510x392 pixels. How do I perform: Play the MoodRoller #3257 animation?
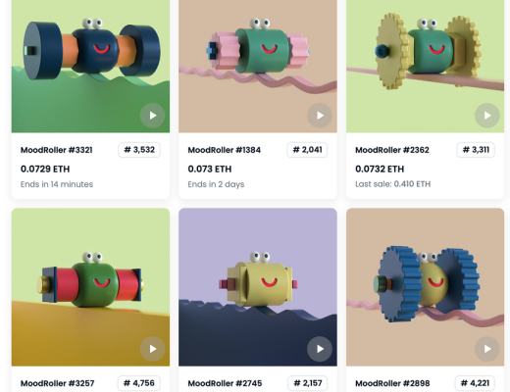coord(152,349)
